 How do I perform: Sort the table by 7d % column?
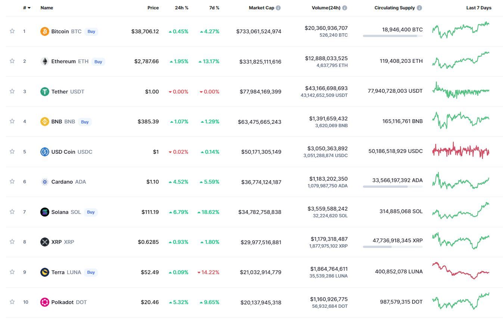[x=214, y=8]
